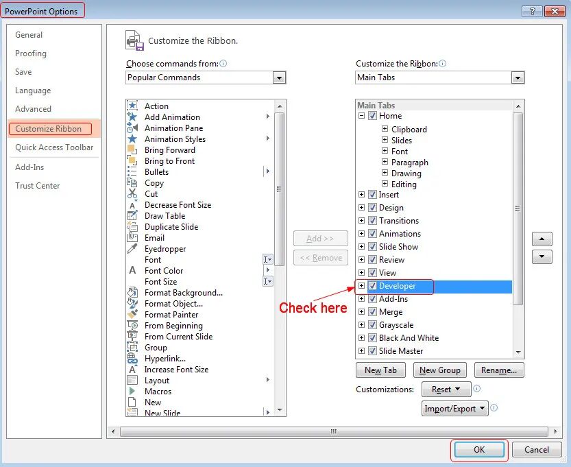This screenshot has width=571, height=467.
Task: Toggle the Insert tab checkbox
Action: pos(372,195)
